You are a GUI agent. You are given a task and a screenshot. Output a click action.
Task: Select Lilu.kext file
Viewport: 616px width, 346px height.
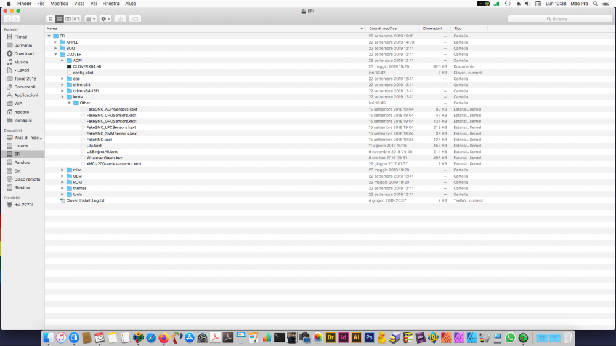coord(94,146)
